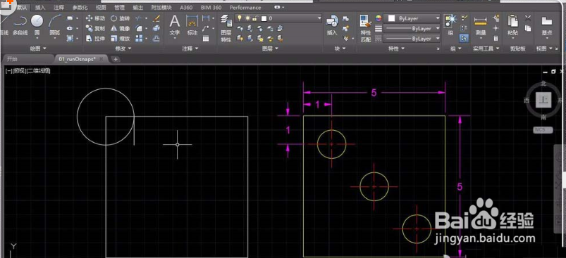The height and width of the screenshot is (258, 566).
Task: Select the 标注 dimension tool
Action: (x=192, y=25)
